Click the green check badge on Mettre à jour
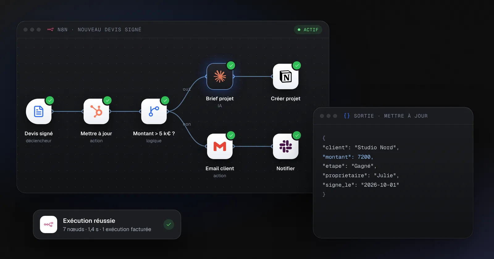 (x=107, y=101)
